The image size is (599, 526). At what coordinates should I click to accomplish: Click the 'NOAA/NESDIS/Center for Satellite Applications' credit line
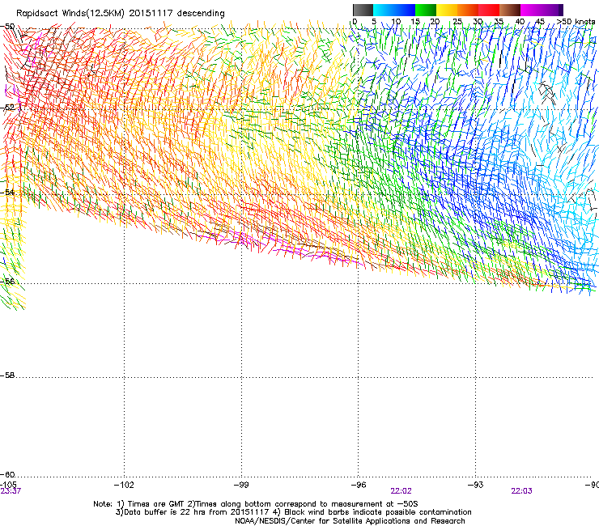tap(350, 521)
